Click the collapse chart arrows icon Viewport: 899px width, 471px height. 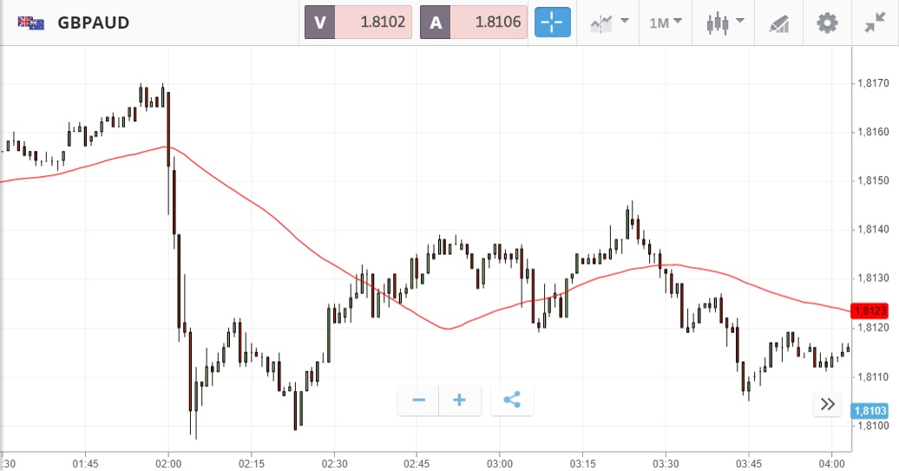point(875,23)
